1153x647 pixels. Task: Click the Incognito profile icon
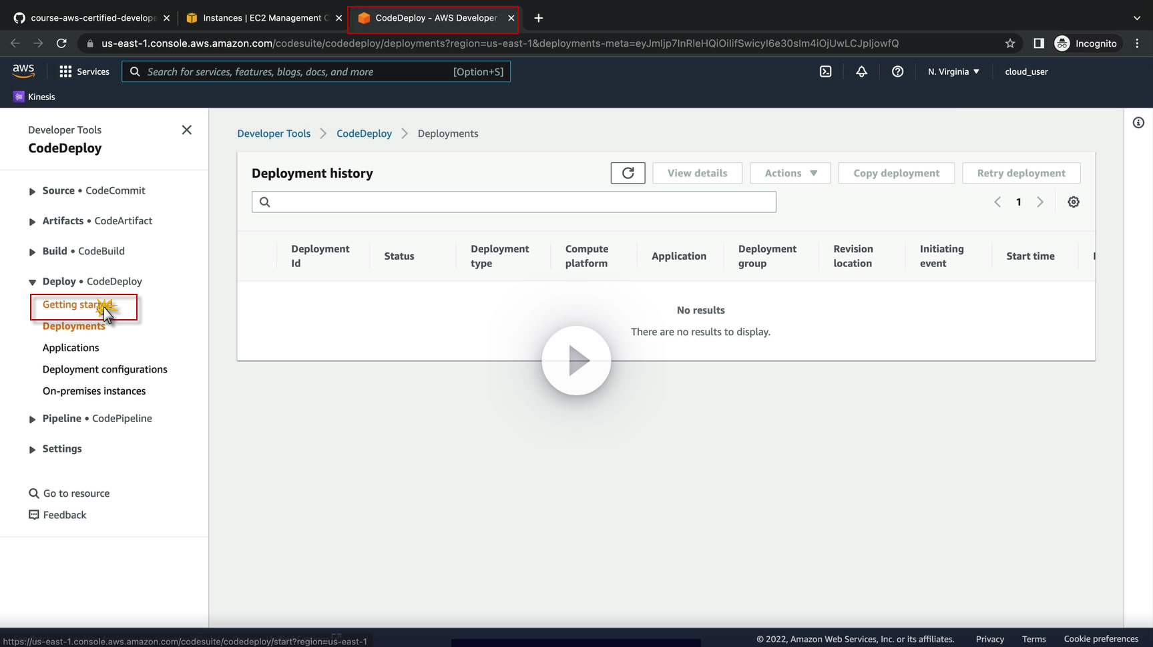coord(1062,43)
